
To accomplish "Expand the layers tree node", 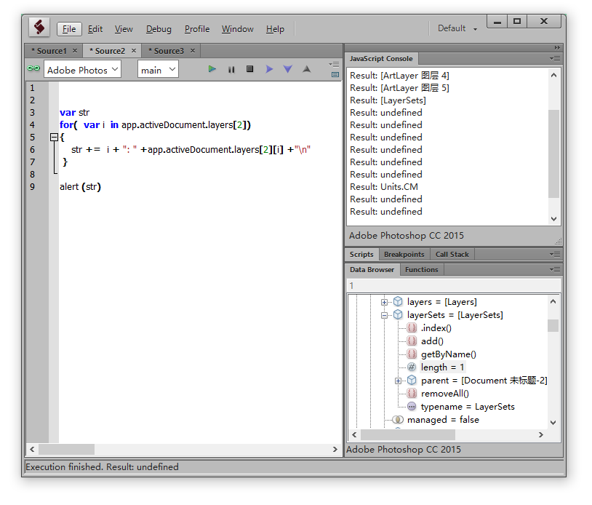I will click(384, 302).
